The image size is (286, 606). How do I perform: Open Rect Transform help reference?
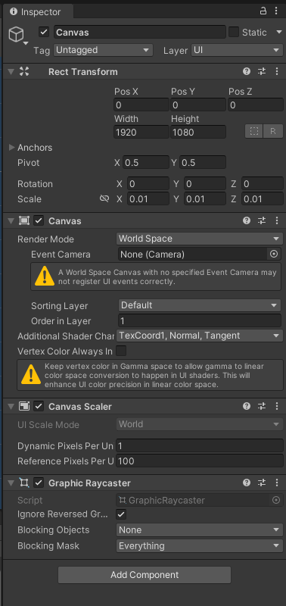point(247,71)
